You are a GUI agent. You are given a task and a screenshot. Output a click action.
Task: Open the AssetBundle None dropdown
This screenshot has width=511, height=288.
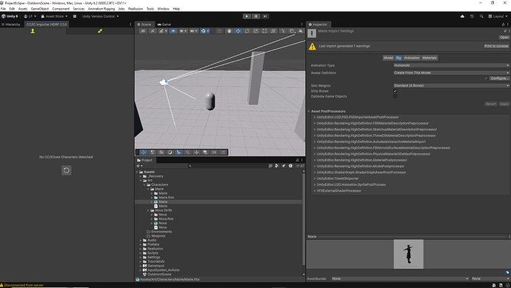[401, 279]
